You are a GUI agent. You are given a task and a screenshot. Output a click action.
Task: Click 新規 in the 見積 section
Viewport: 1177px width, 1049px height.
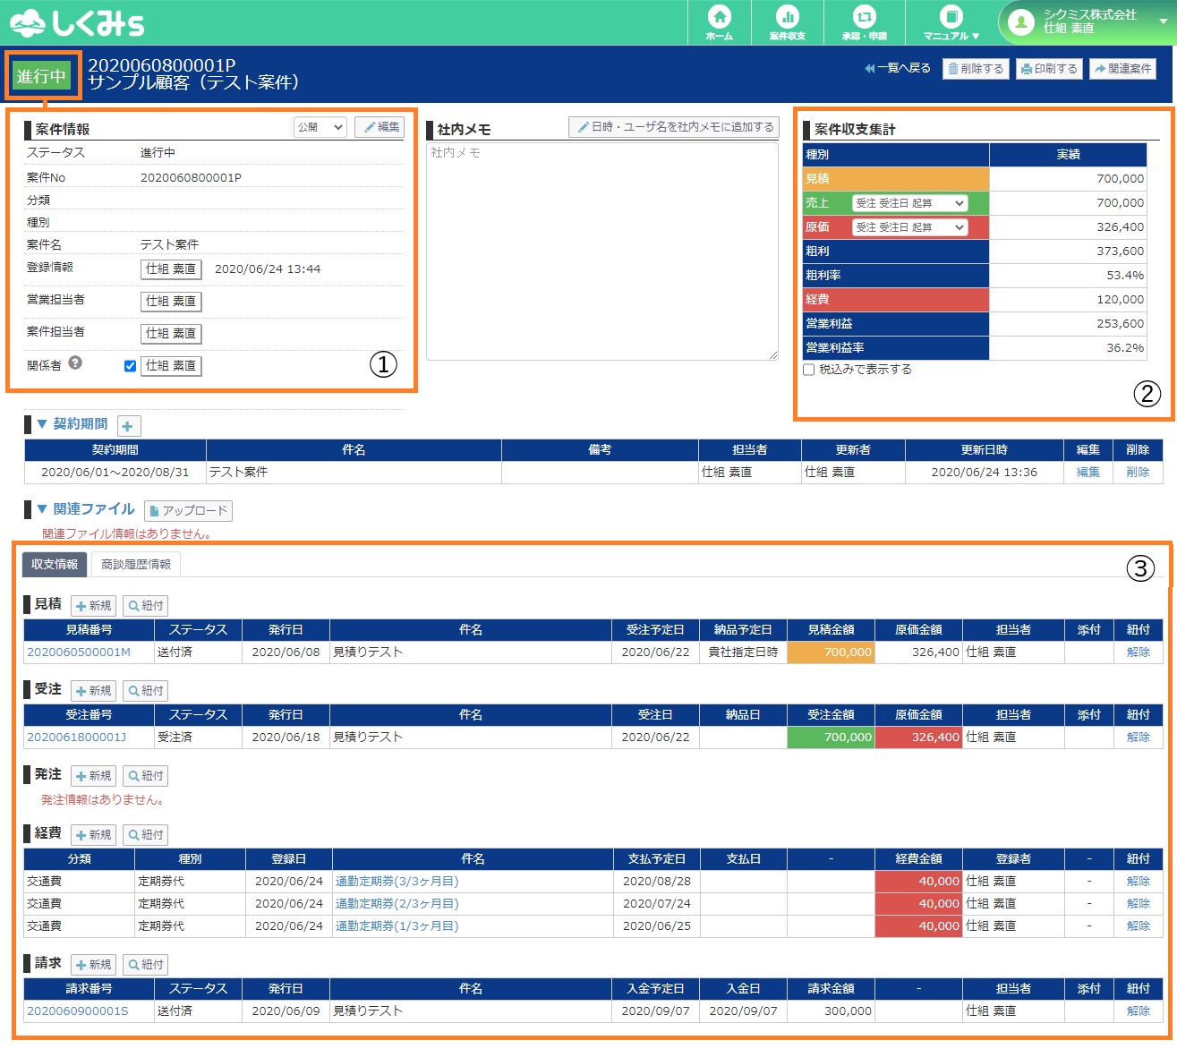tap(93, 606)
